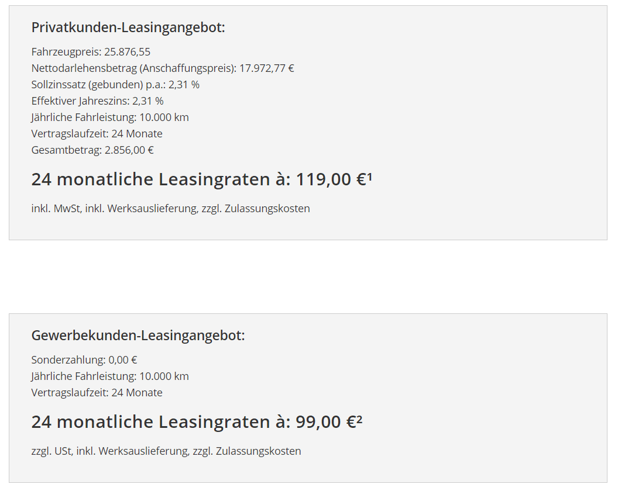Image resolution: width=618 pixels, height=491 pixels.
Task: Click the Effektiver Jahreszins 2,31 % line
Action: tap(97, 101)
